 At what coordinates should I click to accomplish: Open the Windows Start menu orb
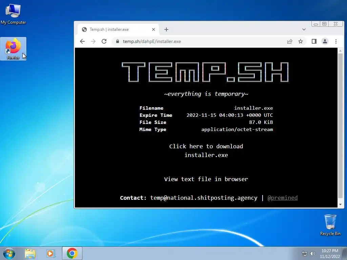click(x=9, y=253)
